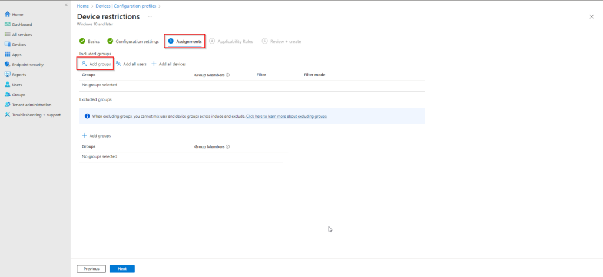Click the Home breadcrumb link
Screen dimensions: 603x277
coord(82,6)
